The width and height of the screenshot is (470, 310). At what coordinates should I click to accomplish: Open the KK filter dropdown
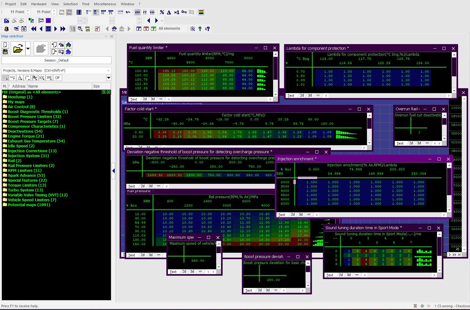(x=42, y=78)
